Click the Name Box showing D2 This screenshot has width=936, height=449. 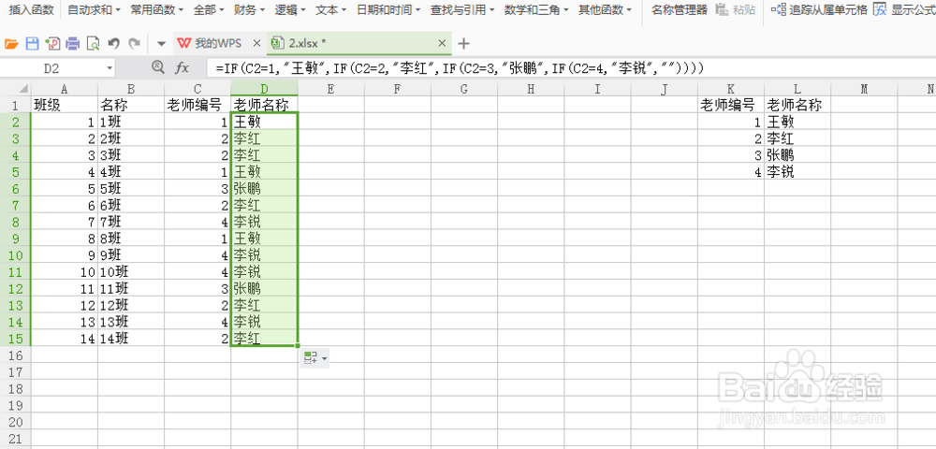tap(51, 68)
